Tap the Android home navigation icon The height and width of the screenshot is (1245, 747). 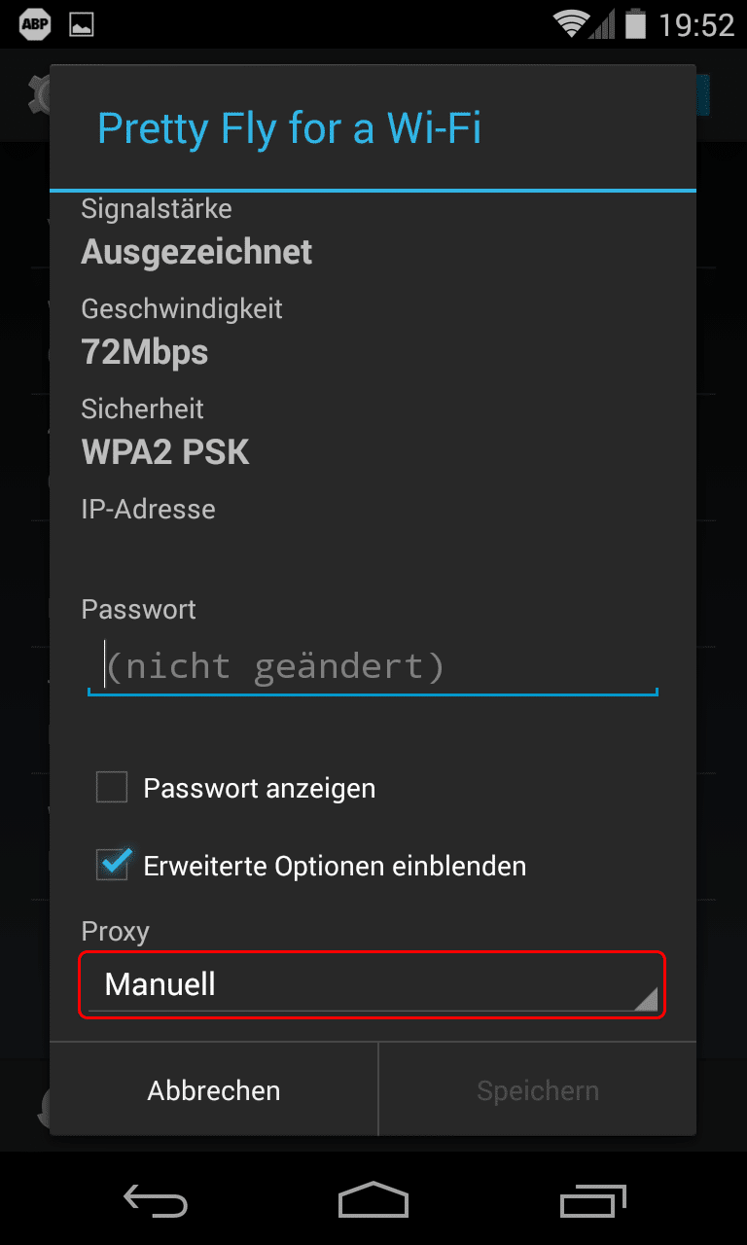[373, 1200]
